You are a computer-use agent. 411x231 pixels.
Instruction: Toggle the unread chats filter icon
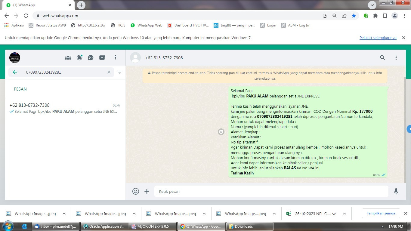coord(120,72)
